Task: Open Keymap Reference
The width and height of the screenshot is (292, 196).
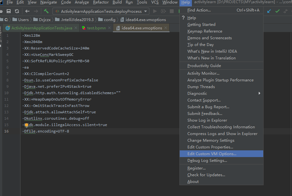Action: 221,31
